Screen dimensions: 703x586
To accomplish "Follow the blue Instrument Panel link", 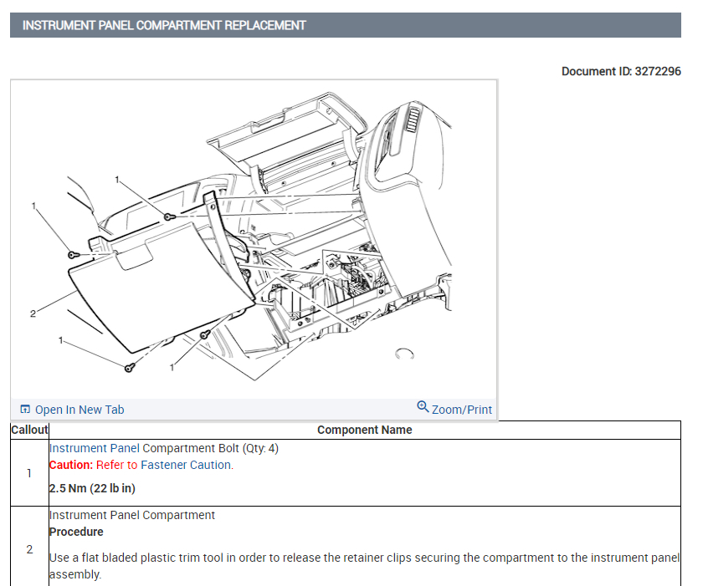I will coord(94,448).
